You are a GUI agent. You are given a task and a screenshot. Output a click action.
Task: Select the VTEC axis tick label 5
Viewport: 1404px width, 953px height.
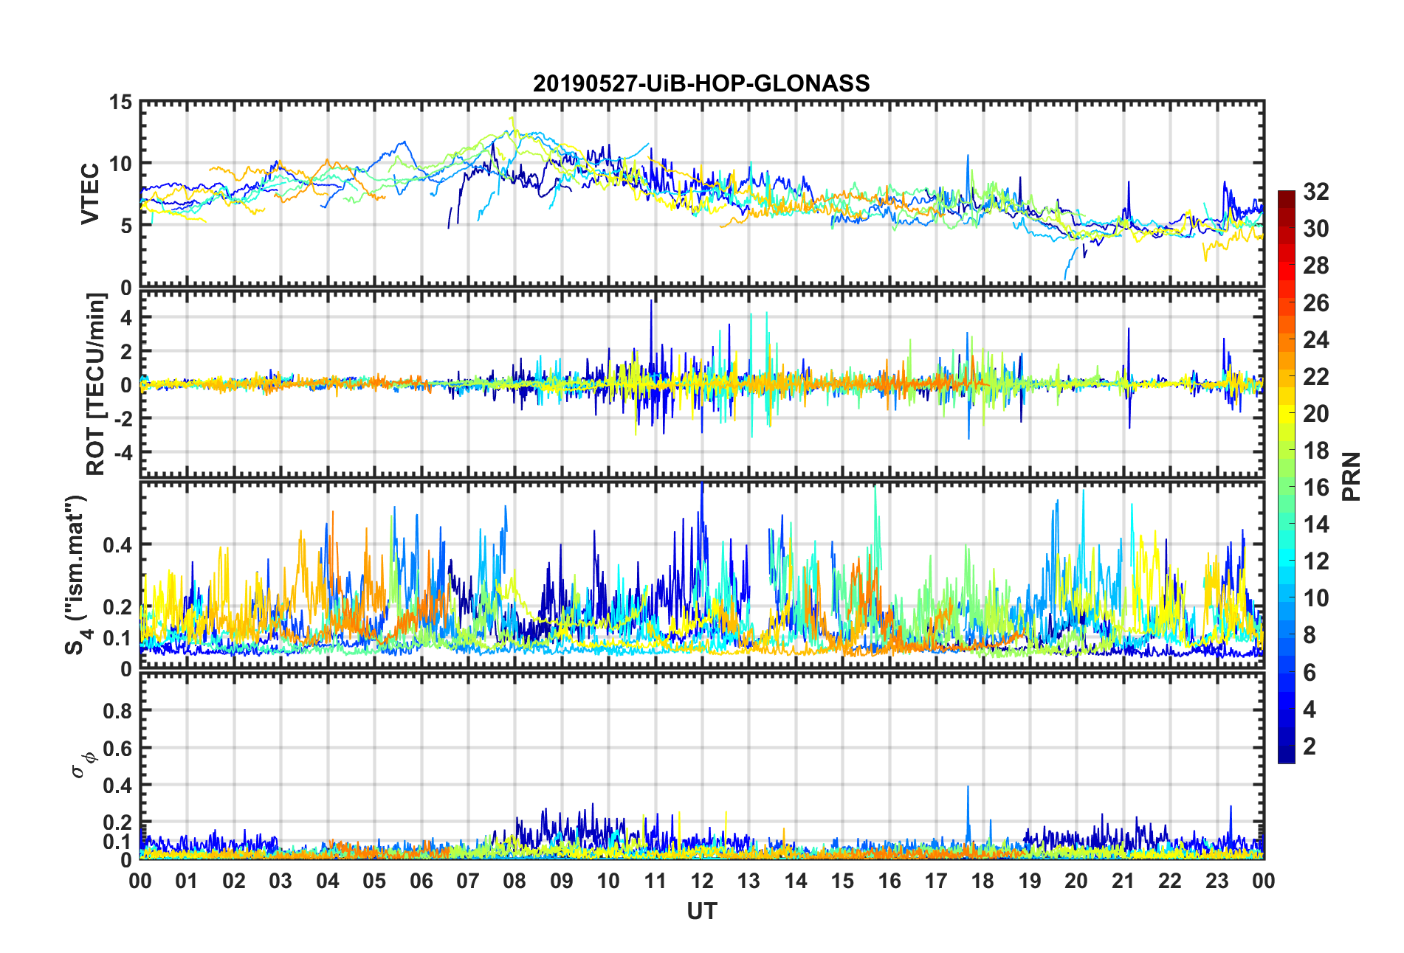[x=126, y=226]
